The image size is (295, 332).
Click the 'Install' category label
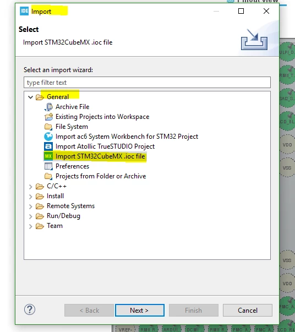tap(55, 196)
